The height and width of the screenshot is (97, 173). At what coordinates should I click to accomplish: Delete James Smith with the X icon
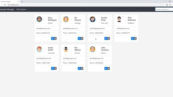tap(55, 68)
